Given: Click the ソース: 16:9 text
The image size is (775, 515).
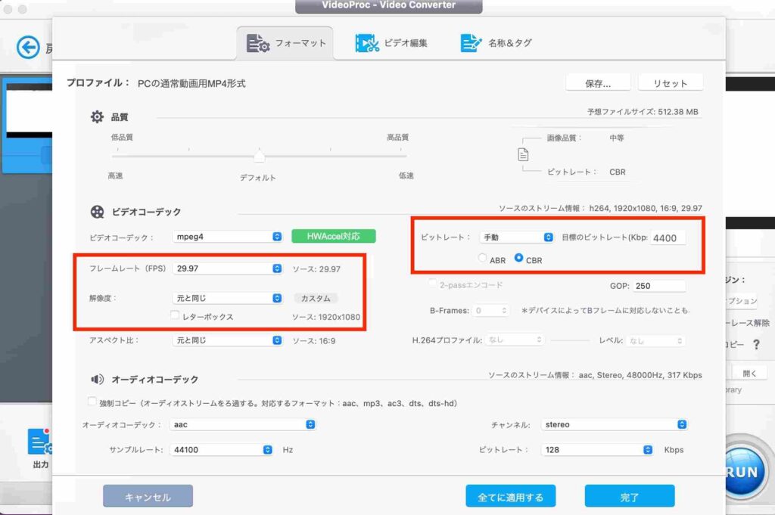Looking at the screenshot, I should (314, 341).
